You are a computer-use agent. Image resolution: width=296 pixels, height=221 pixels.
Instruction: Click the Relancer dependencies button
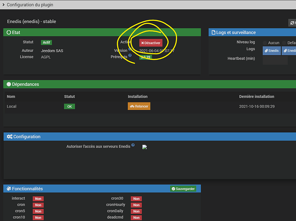click(139, 106)
